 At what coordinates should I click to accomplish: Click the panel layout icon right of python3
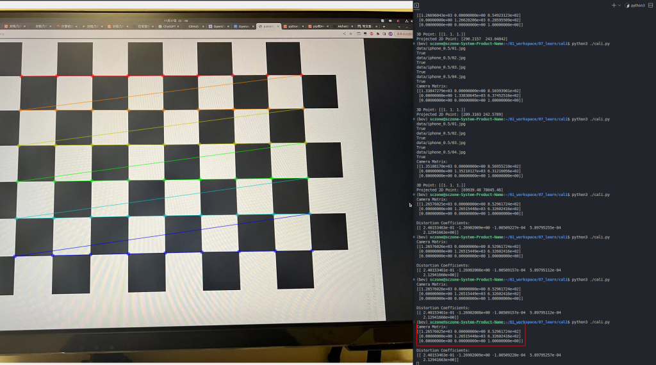(651, 4)
